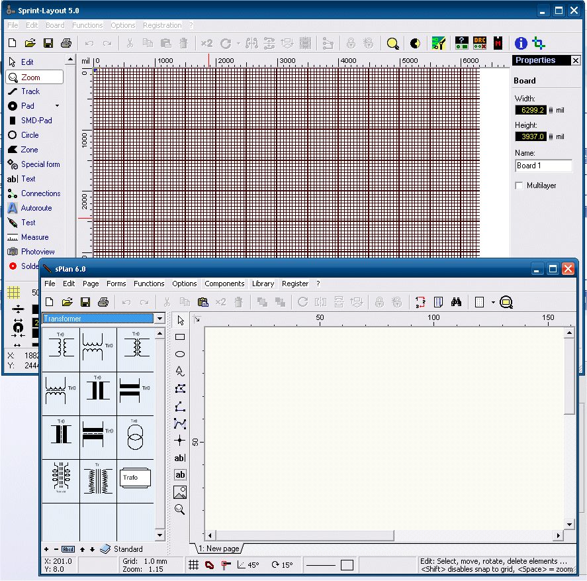Toggle the 15° rotation step in sPlan
The height and width of the screenshot is (581, 587).
click(x=283, y=565)
